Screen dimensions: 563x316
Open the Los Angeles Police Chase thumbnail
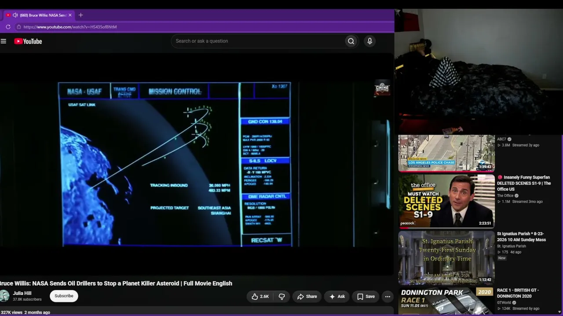[446, 153]
